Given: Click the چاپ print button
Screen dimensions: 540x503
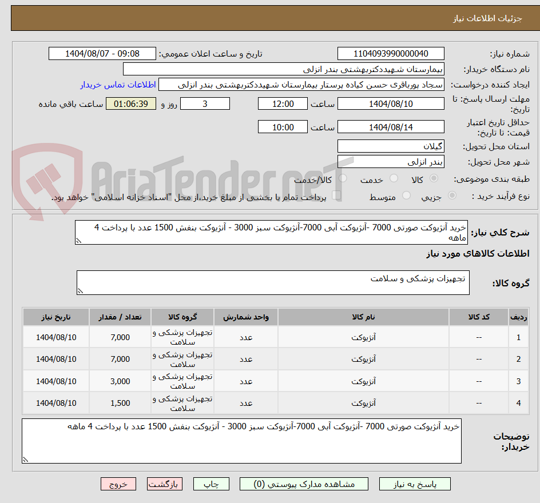Looking at the screenshot, I should 211,484.
